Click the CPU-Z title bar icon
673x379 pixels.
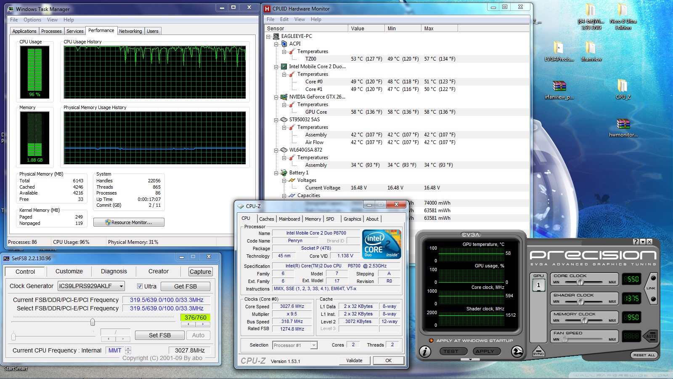(241, 206)
